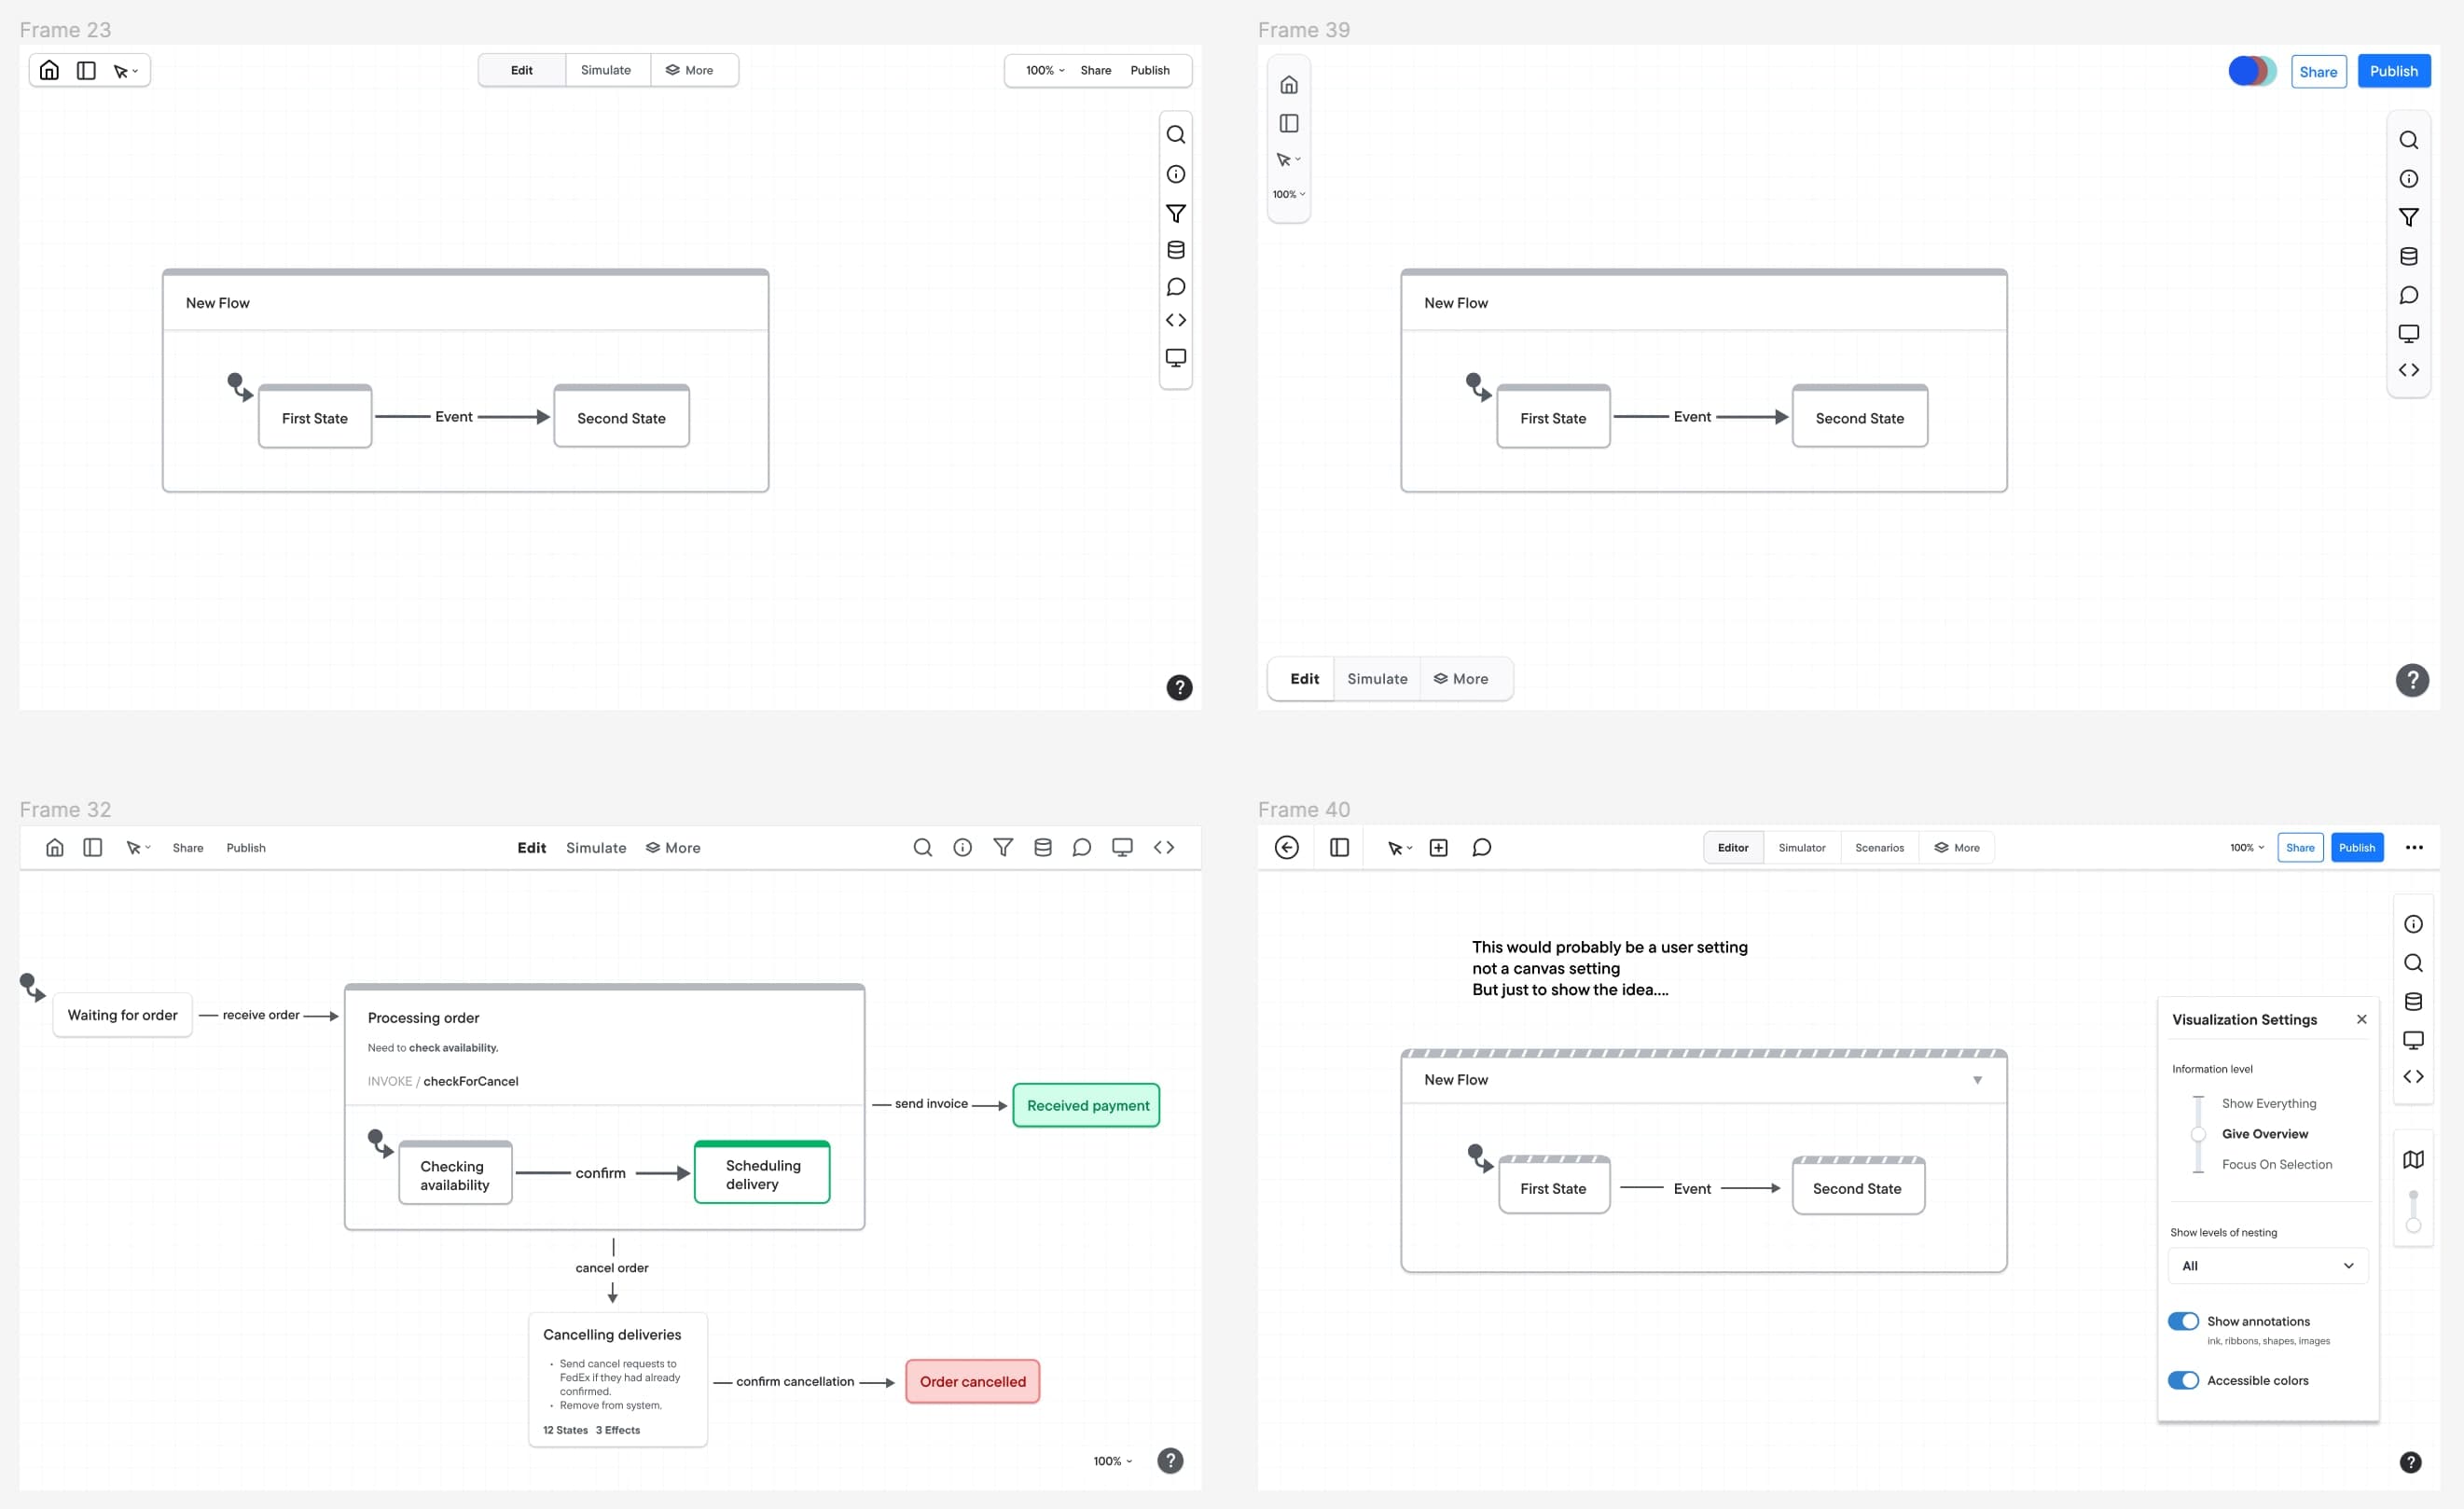Toggle the color theme switch next to Share button
This screenshot has height=1509, width=2464.
coord(2254,72)
